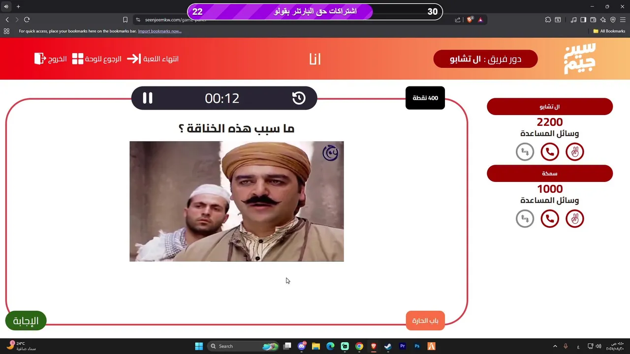The image size is (630, 354).
Task: Click the grid icon next to الرجوع للوحة
Action: tap(78, 59)
